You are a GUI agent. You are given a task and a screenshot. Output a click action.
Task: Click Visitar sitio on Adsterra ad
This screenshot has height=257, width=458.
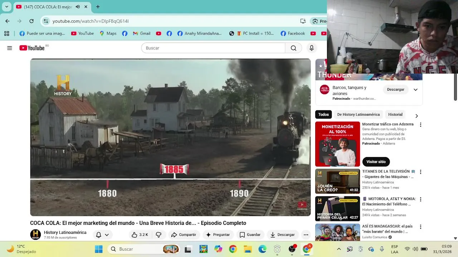[376, 162]
